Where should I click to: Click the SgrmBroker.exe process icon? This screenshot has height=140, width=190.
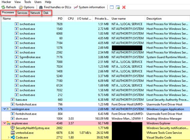tap(17, 57)
